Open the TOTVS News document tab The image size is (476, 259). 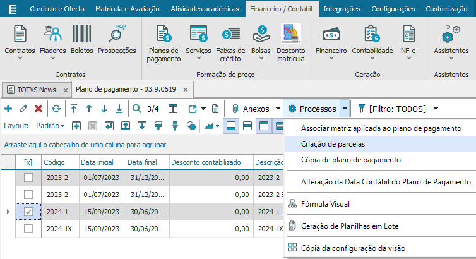click(x=35, y=88)
